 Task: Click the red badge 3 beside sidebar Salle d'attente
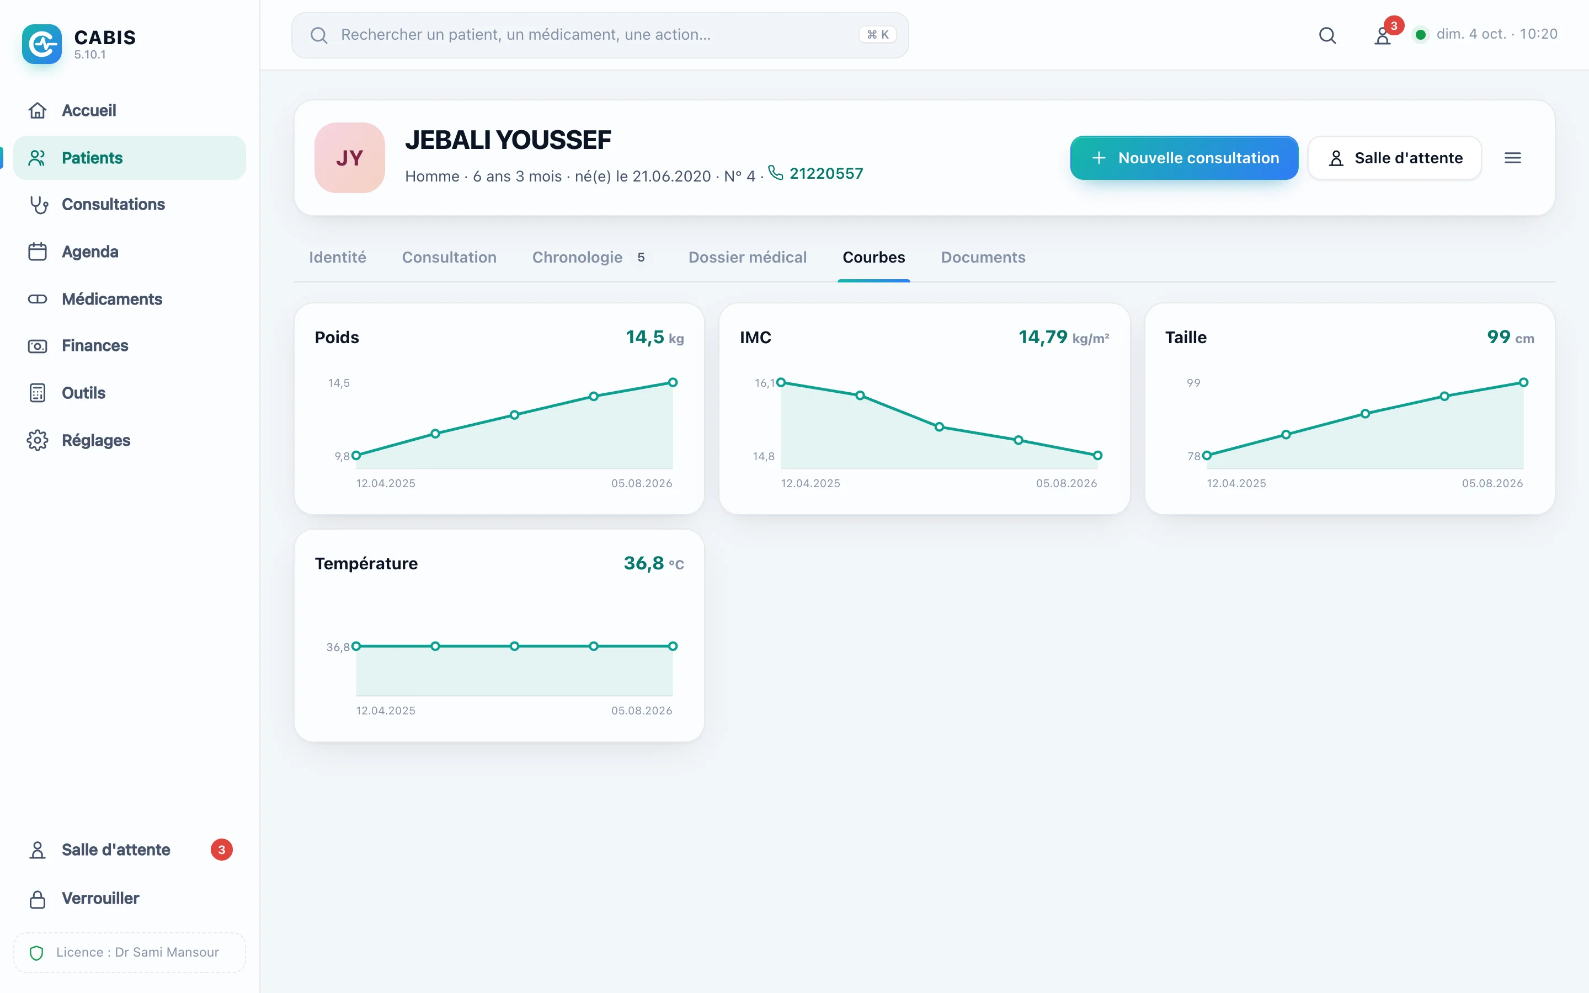click(x=221, y=850)
